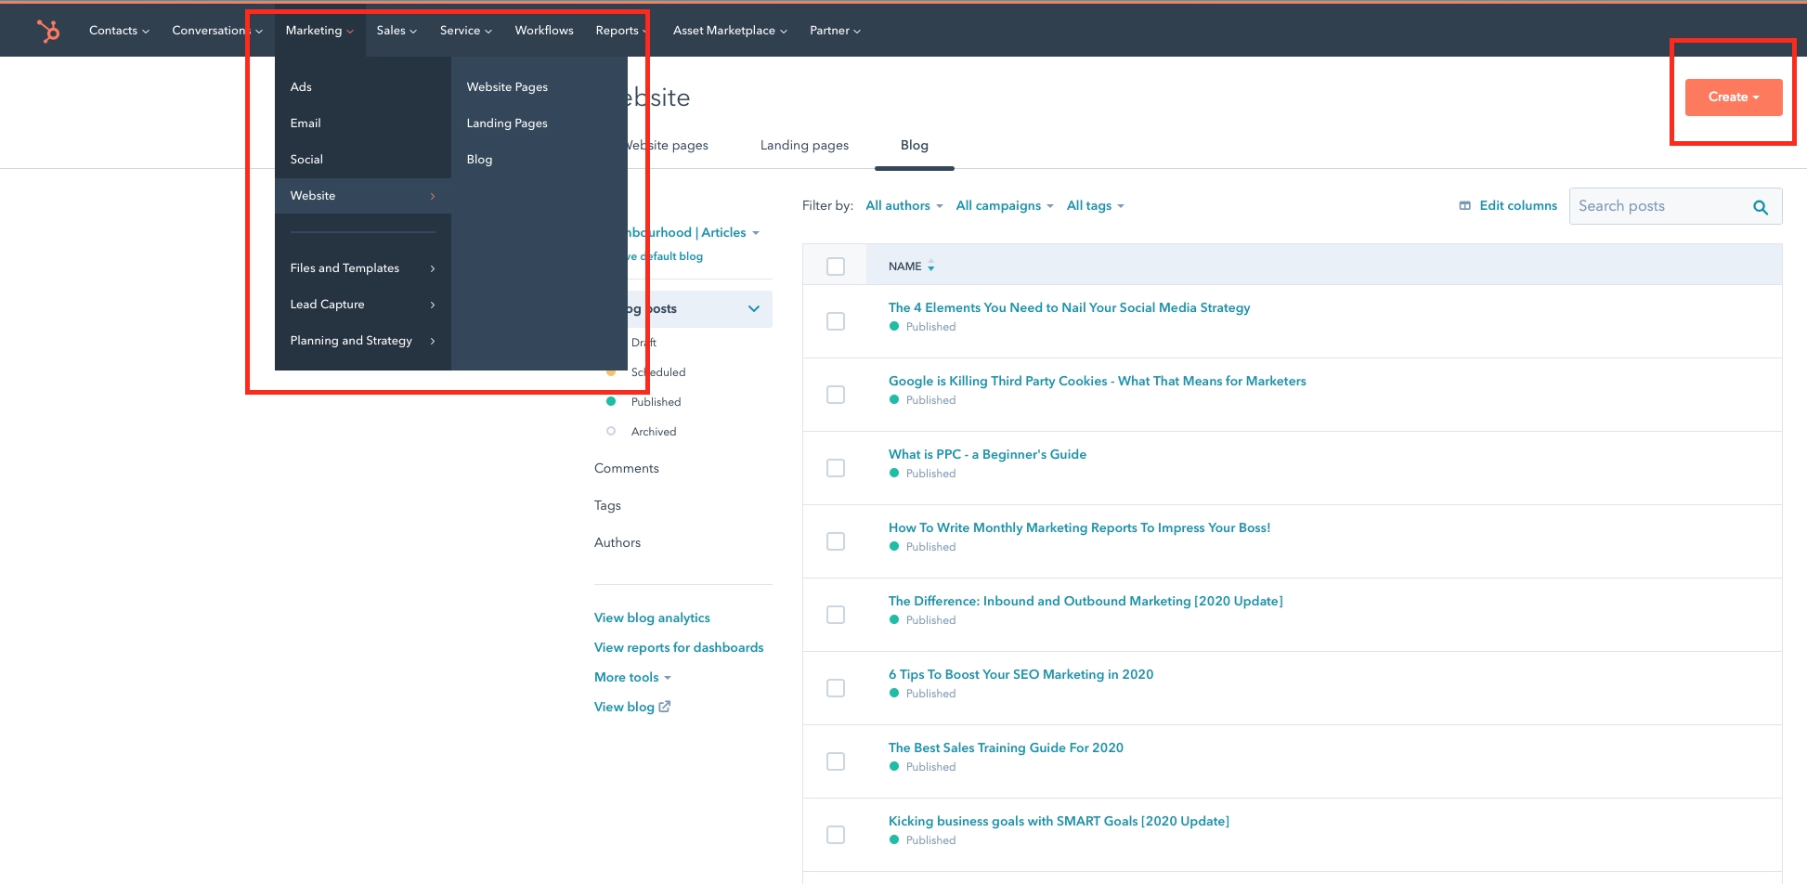The width and height of the screenshot is (1807, 884).
Task: Collapse the Blog posts section chevron
Action: [754, 309]
